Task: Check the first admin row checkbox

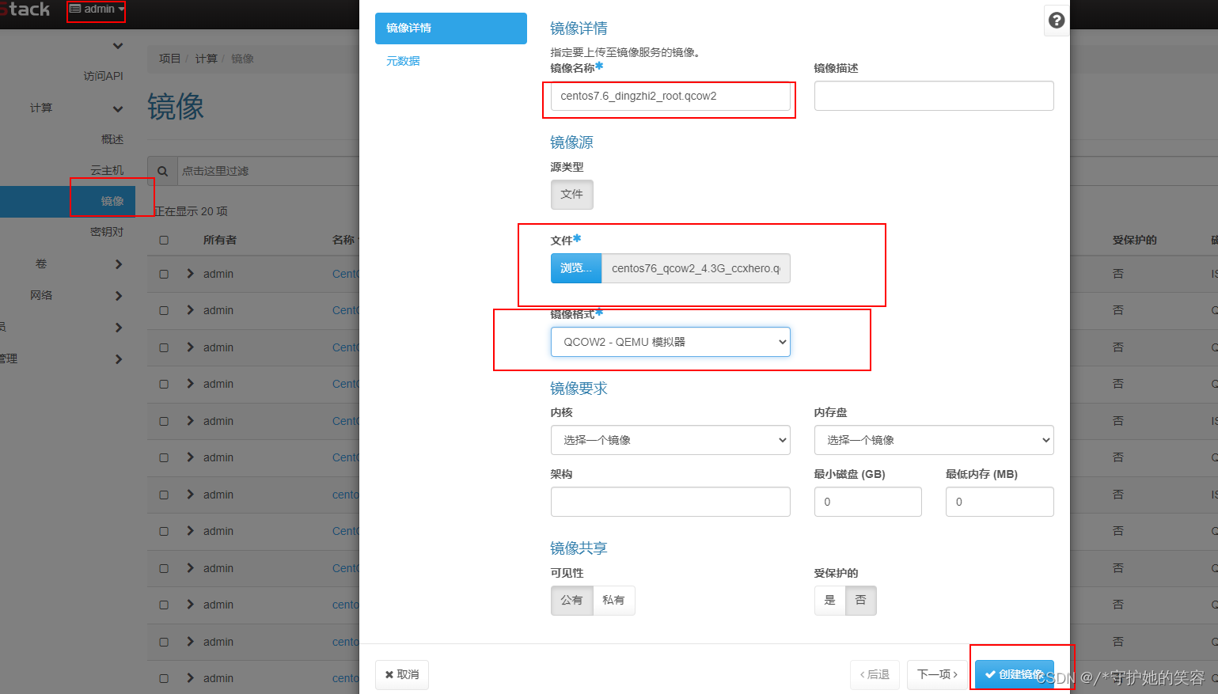Action: pyautogui.click(x=164, y=274)
